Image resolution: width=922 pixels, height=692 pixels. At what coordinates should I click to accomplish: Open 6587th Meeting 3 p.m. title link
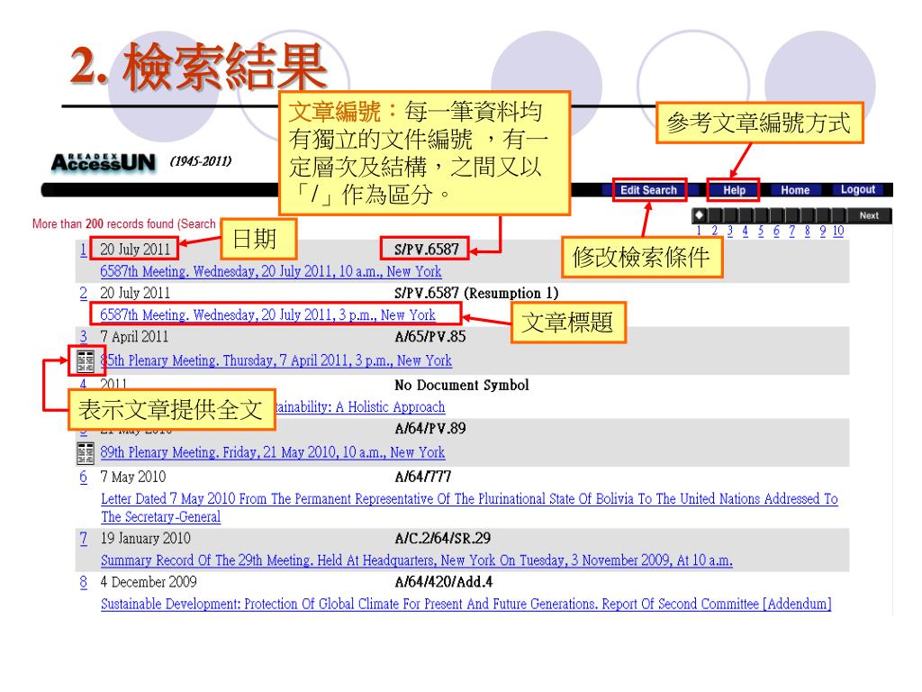(267, 314)
